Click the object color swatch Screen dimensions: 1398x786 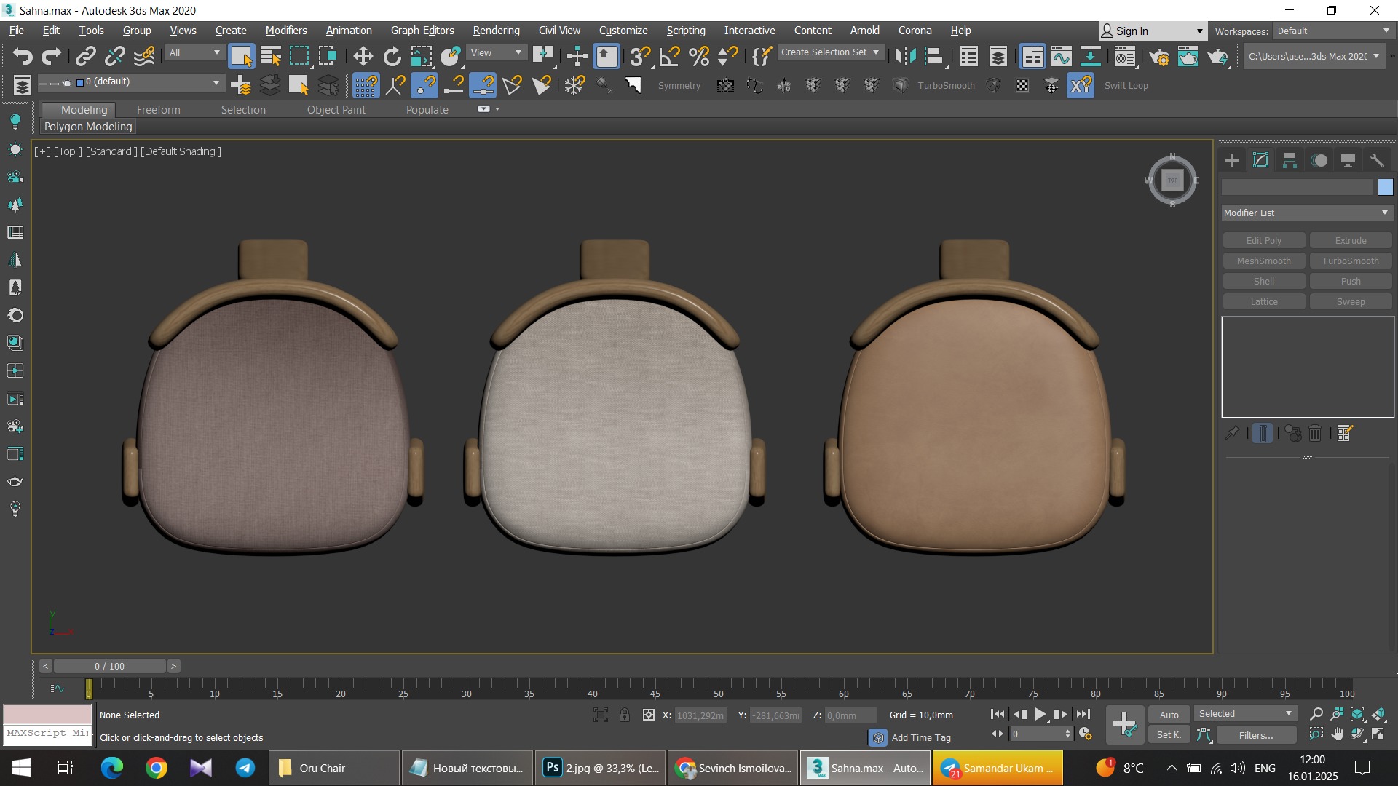click(x=1385, y=187)
